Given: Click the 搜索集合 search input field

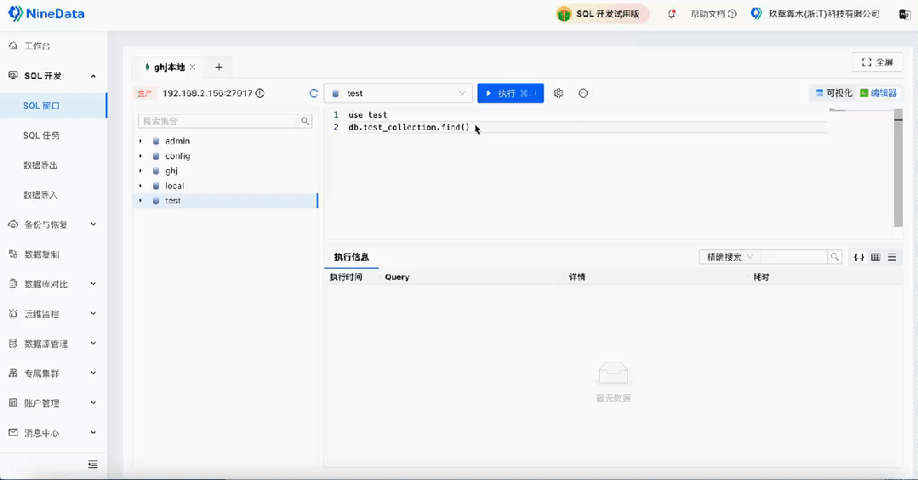Looking at the screenshot, I should point(217,121).
